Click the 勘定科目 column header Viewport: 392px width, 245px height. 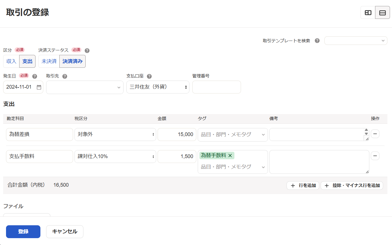pyautogui.click(x=15, y=119)
